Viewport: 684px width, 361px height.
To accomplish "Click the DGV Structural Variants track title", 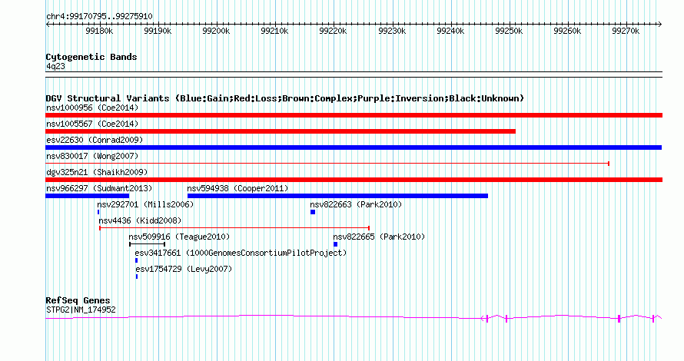I will pos(285,98).
